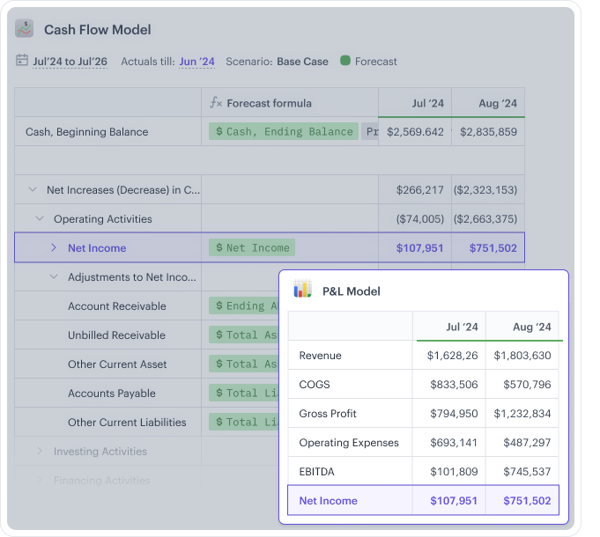Click Other Current Liabilities' formula chip
The image size is (600, 537).
[244, 422]
